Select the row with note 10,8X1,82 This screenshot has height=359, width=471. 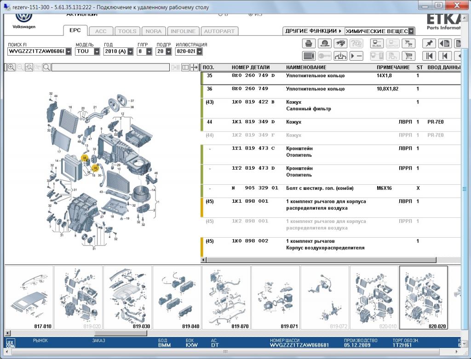pos(331,91)
